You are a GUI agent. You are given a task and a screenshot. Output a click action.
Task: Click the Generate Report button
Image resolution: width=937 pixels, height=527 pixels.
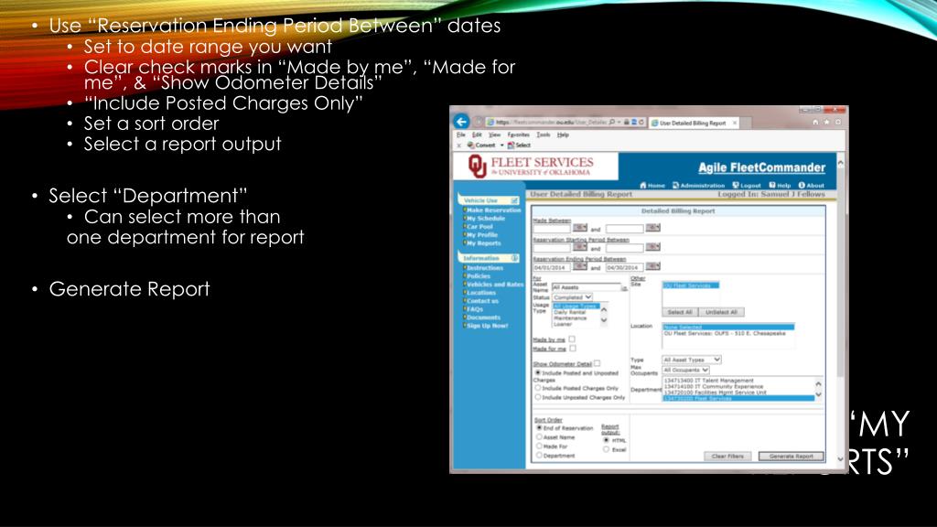pyautogui.click(x=792, y=456)
